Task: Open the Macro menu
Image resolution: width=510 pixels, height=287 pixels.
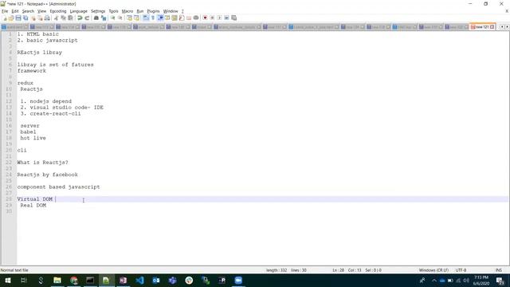Action: coord(127,11)
